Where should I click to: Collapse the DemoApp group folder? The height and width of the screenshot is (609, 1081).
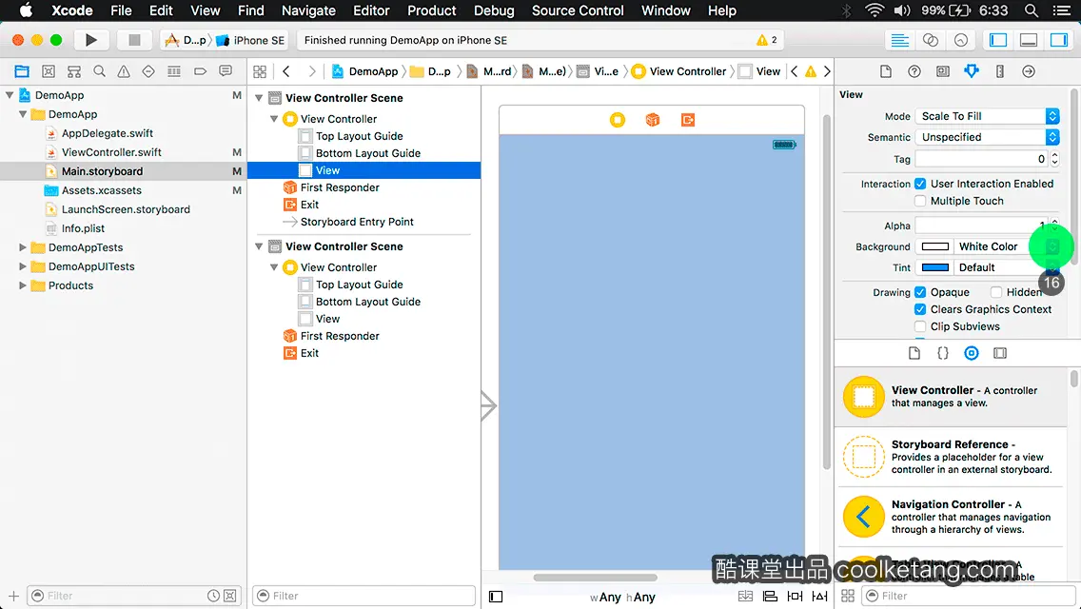coord(23,114)
